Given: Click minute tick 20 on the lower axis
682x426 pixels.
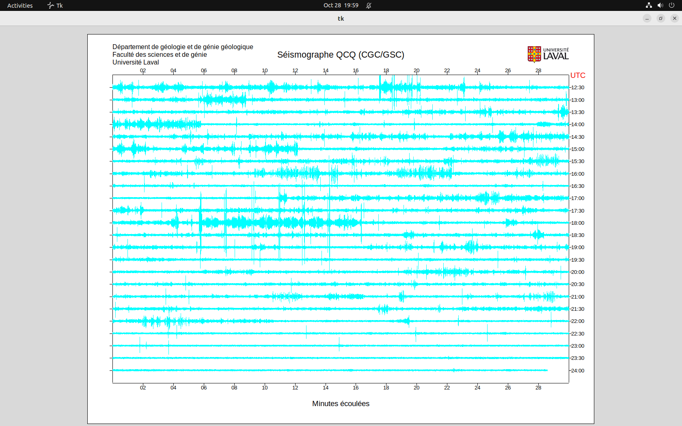Looking at the screenshot, I should (x=417, y=388).
